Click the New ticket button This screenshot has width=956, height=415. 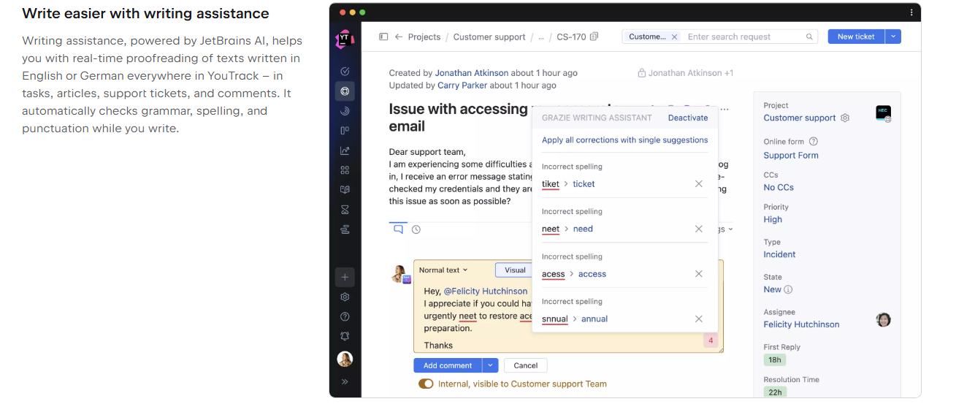(x=856, y=37)
